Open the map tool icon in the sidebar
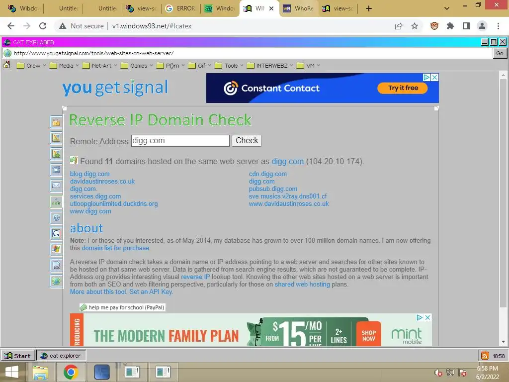This screenshot has width=509, height=382. click(x=56, y=138)
